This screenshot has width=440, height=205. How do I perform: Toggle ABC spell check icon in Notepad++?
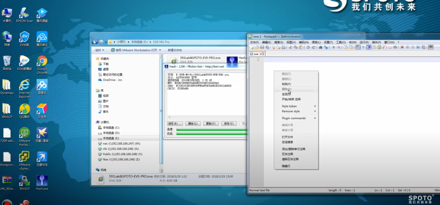click(431, 47)
